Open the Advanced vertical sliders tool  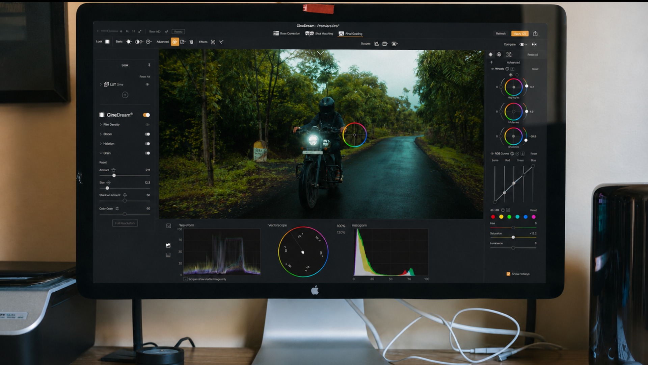191,42
